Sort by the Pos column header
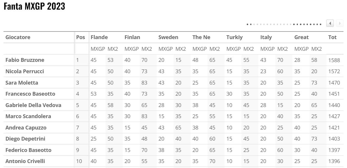Screen dimensions: 347x168 point(81,37)
